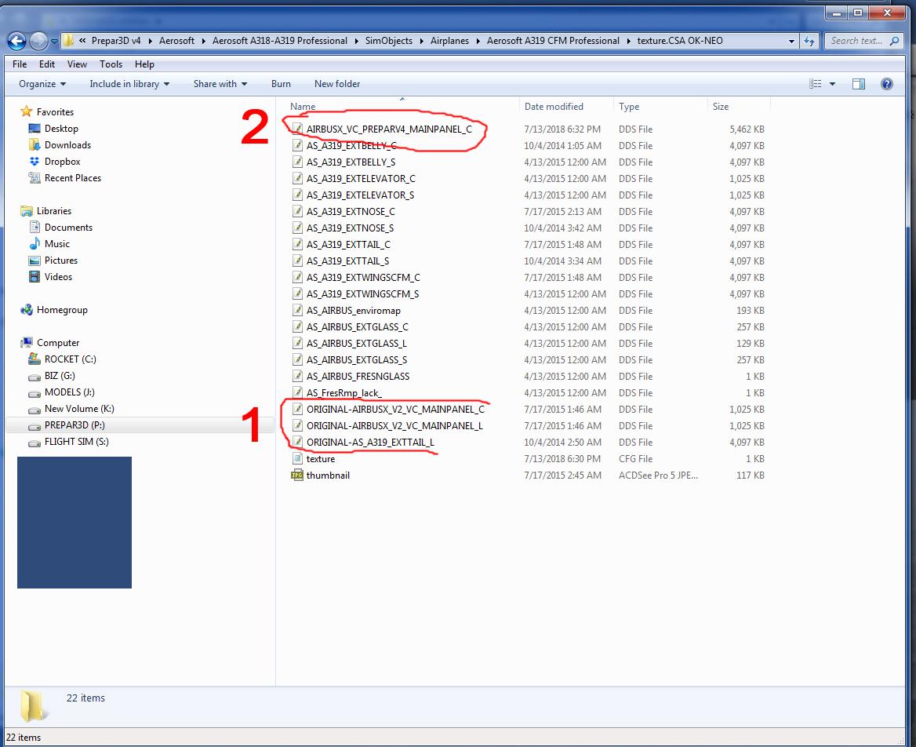916x747 pixels.
Task: Open the Edit menu
Action: tap(47, 64)
